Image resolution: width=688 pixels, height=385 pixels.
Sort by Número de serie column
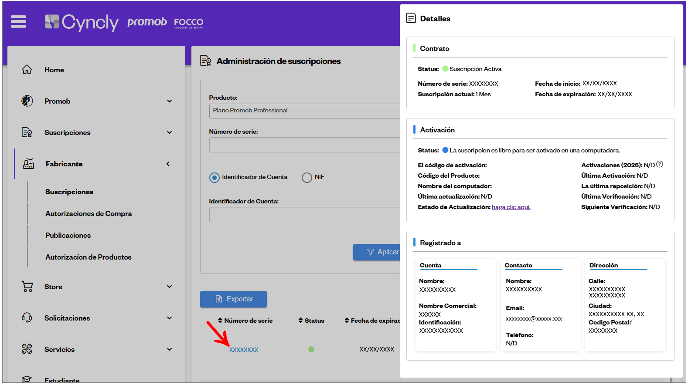tap(245, 321)
